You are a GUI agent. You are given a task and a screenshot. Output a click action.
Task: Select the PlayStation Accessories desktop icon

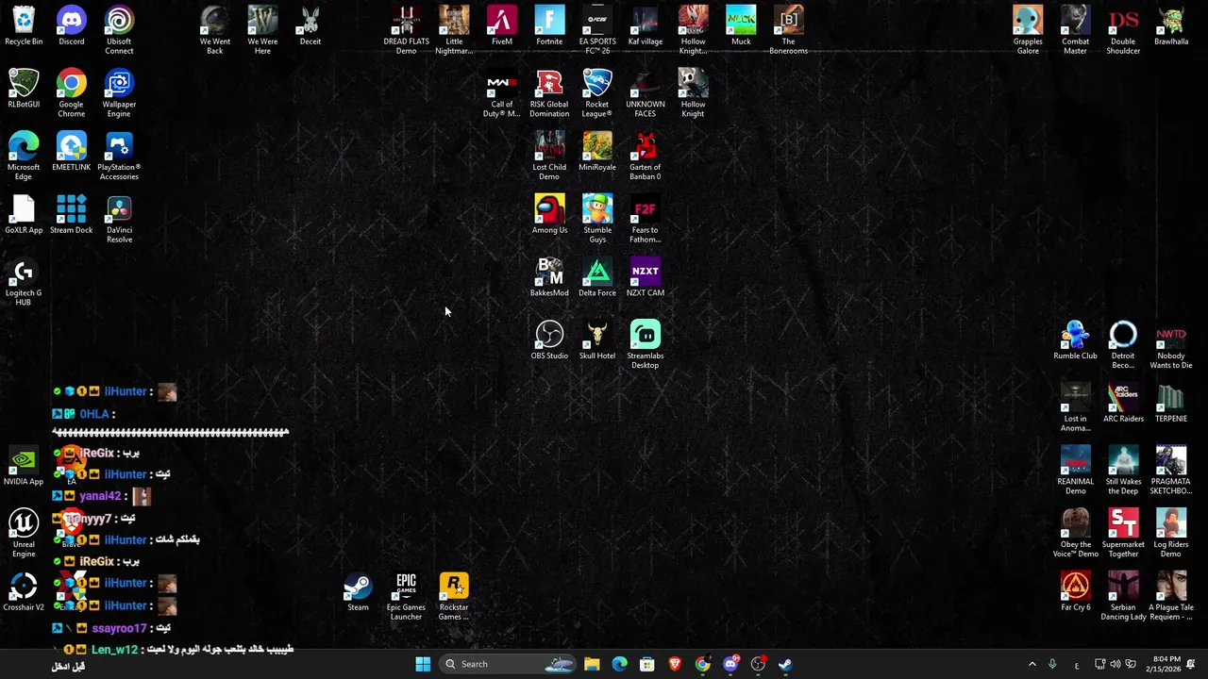[x=119, y=157]
